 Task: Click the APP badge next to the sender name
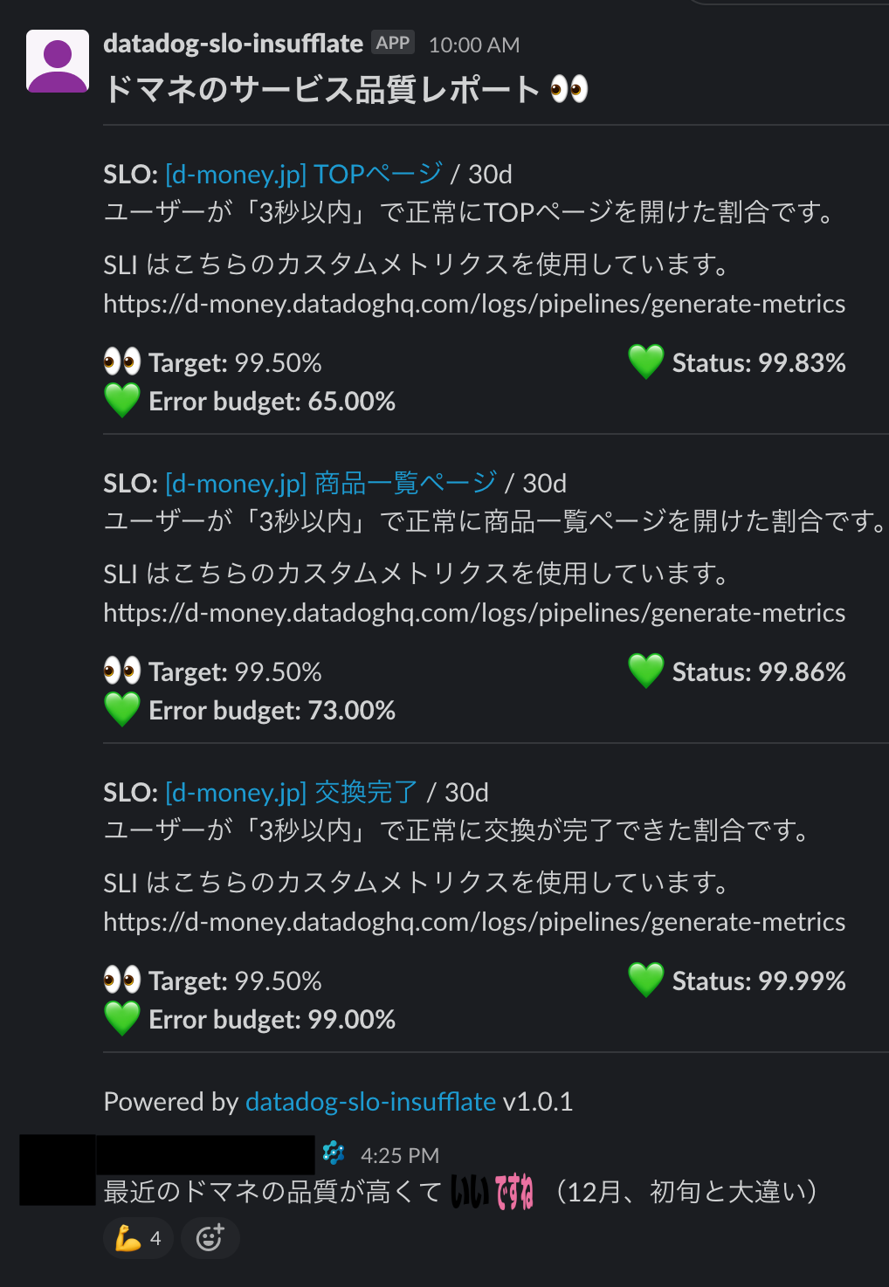click(x=393, y=43)
